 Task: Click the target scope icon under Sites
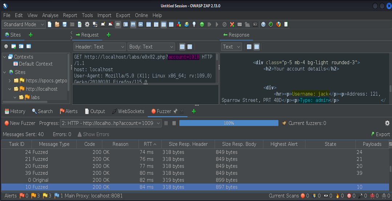(6, 47)
